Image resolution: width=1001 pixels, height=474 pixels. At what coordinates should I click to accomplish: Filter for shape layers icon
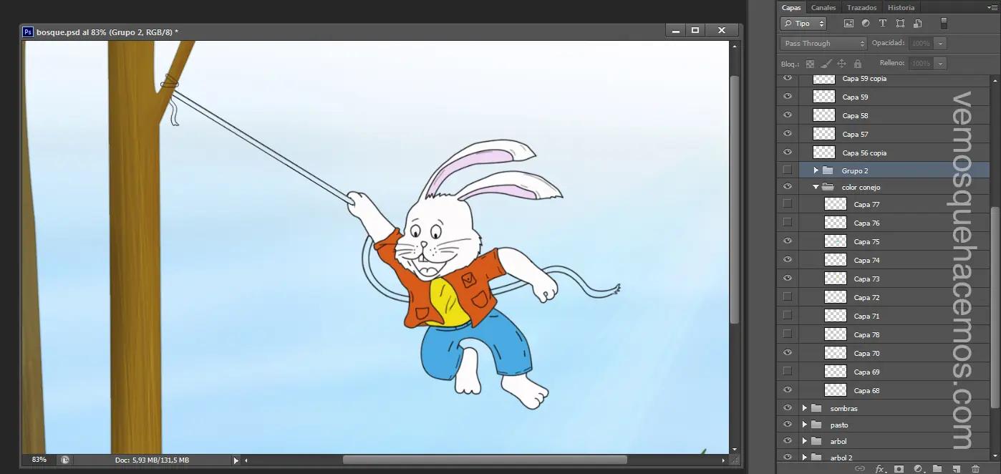(x=900, y=24)
